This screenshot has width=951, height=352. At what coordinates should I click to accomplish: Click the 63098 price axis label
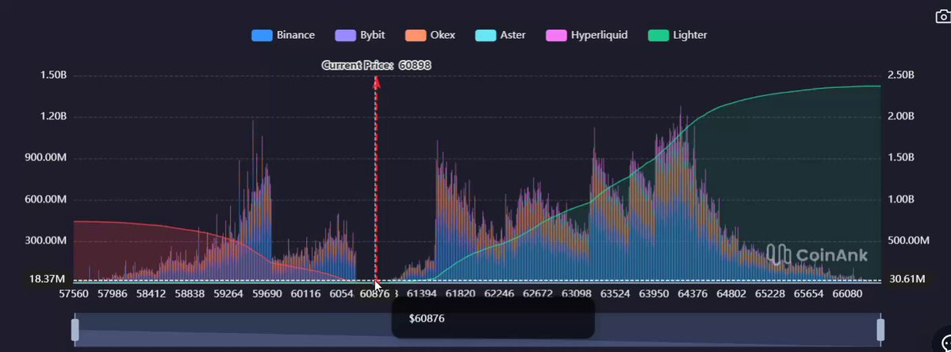point(577,294)
